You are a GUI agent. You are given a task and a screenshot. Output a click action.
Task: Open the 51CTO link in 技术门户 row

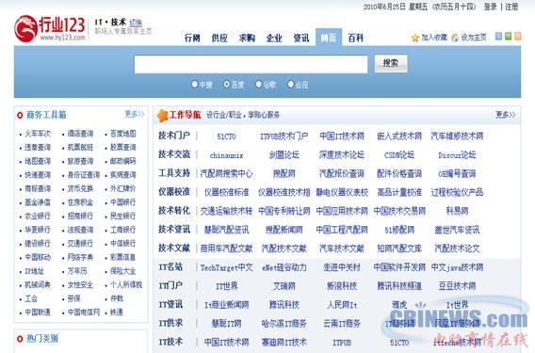coord(227,136)
